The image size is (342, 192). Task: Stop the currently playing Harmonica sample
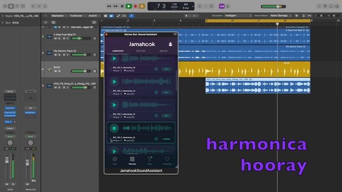coord(114,128)
